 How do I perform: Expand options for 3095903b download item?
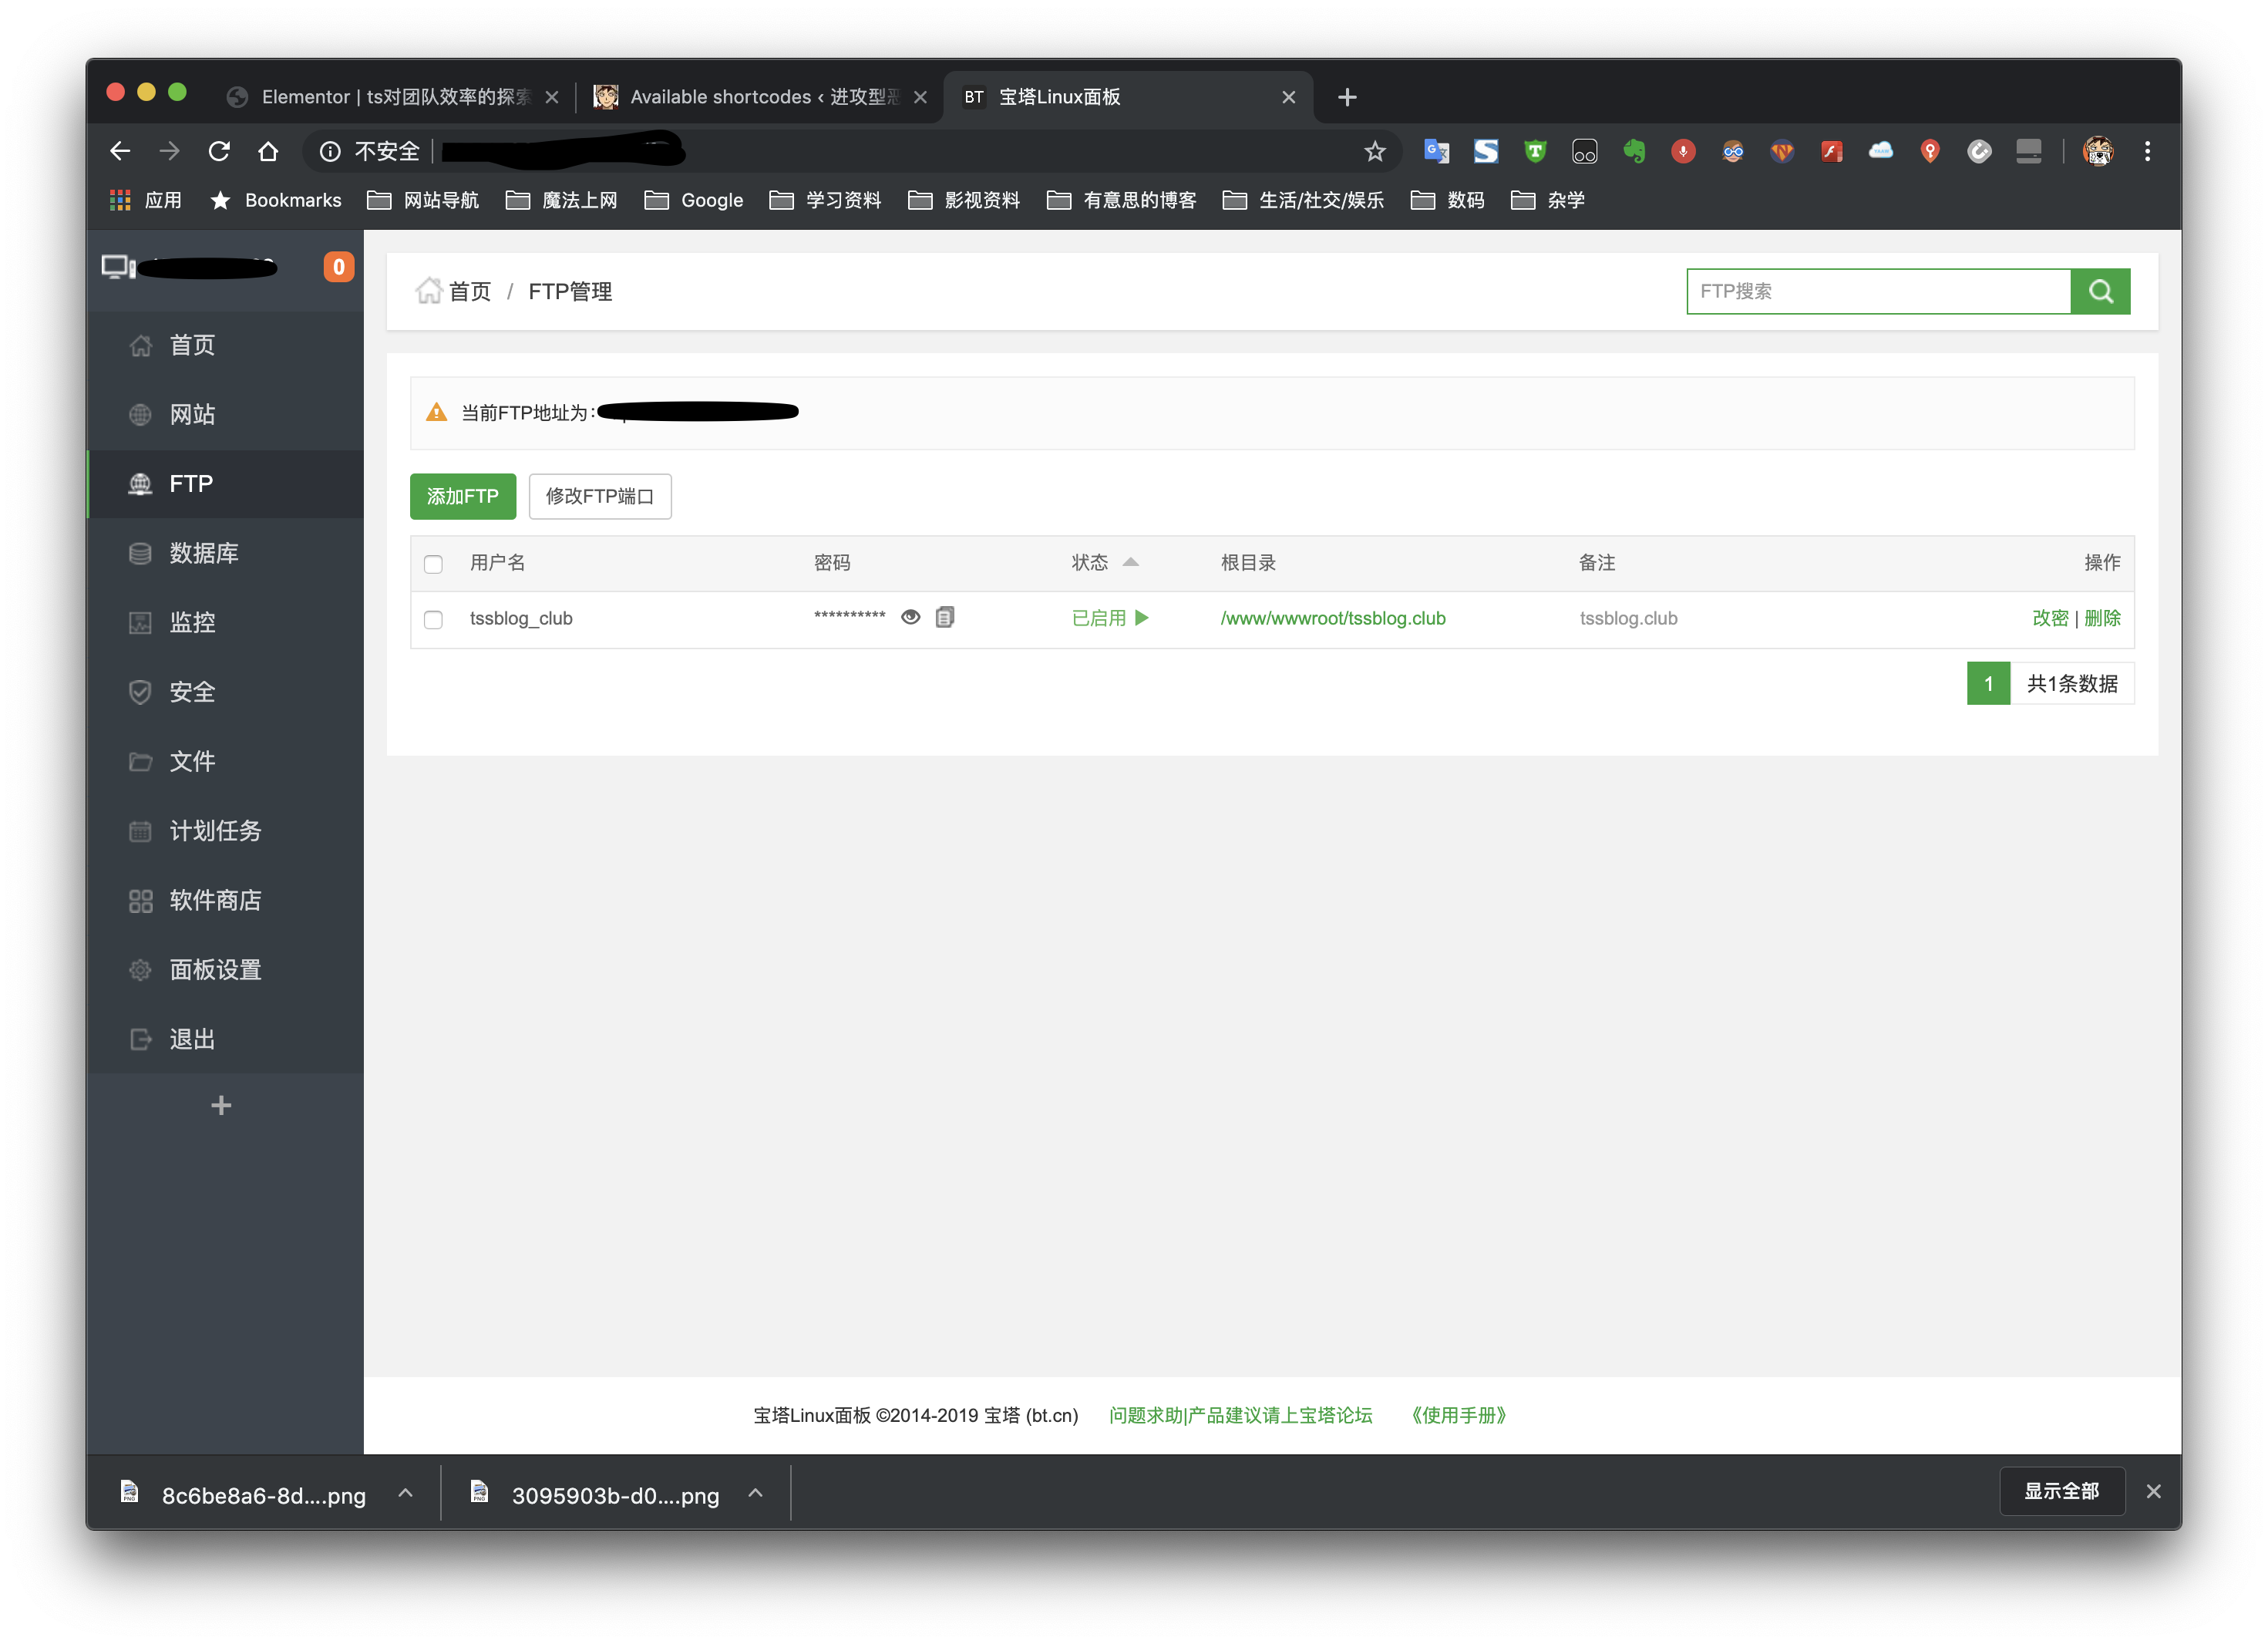[x=756, y=1493]
